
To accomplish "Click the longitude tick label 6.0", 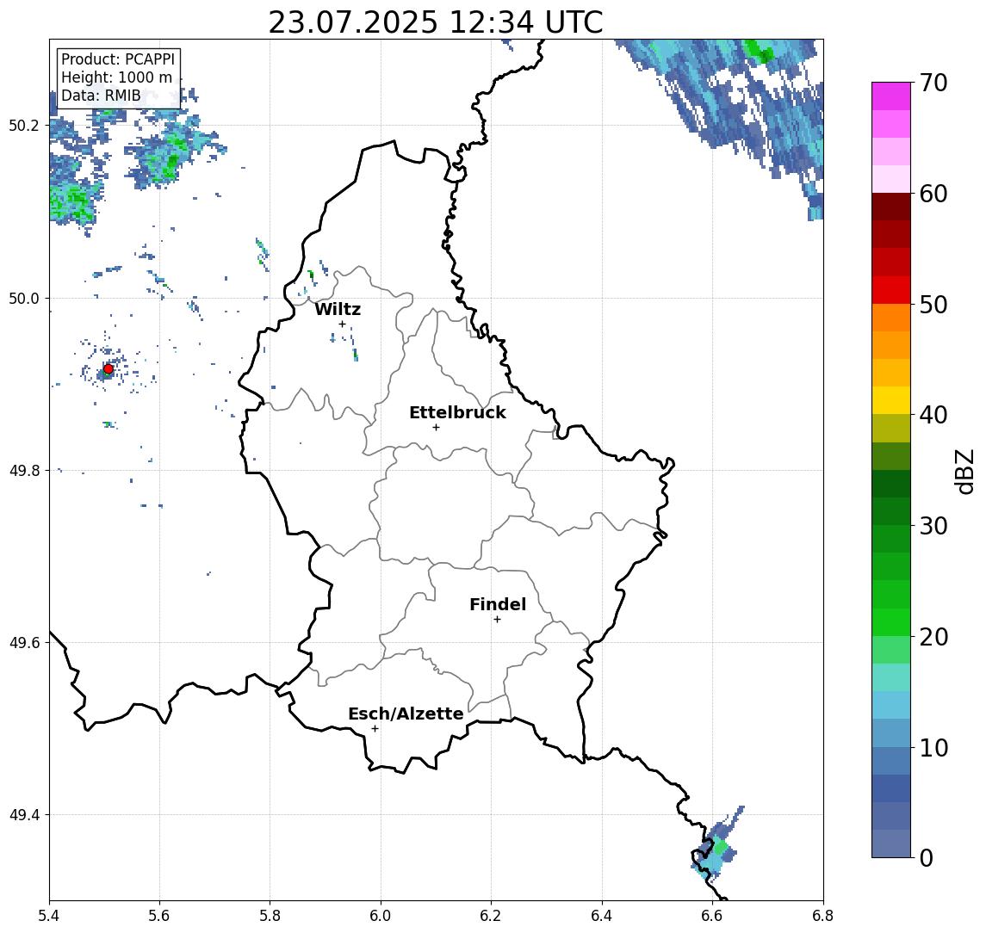I will tap(381, 916).
